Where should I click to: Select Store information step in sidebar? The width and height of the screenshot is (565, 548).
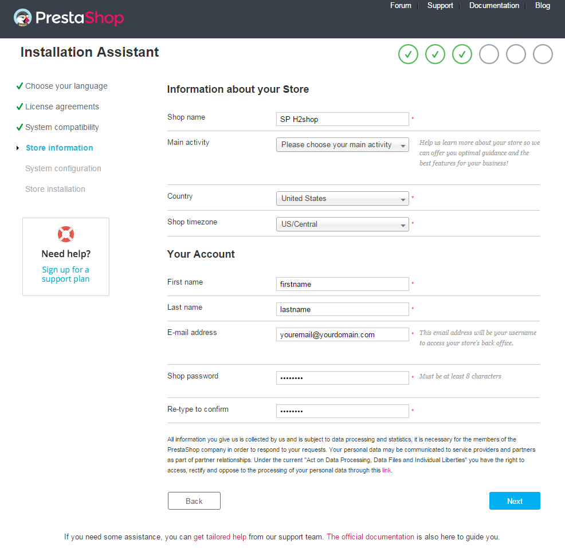click(x=60, y=148)
